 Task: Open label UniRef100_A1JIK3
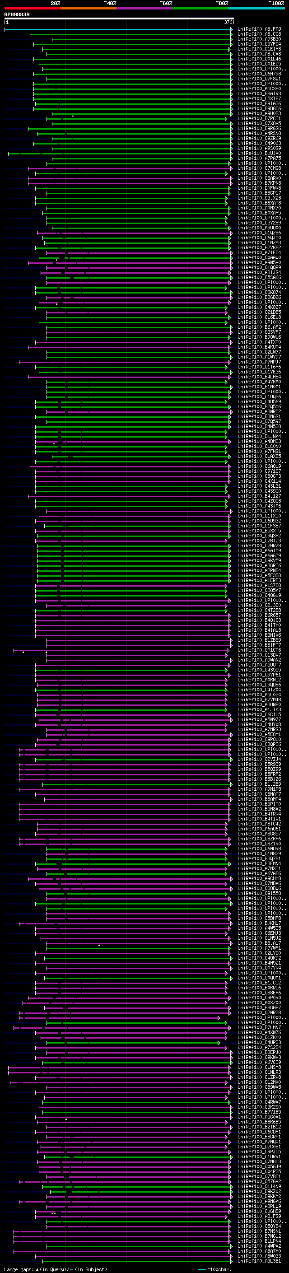[x=259, y=709]
